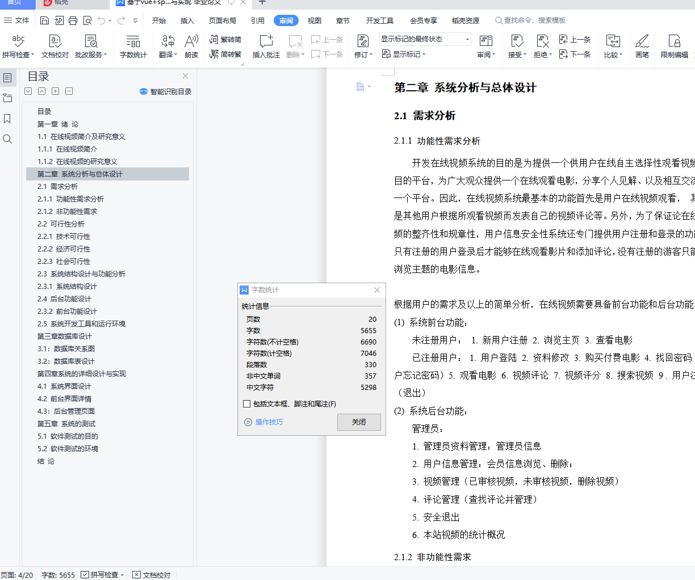Select the 画笔 ink pen tool
695x580 pixels.
(642, 45)
